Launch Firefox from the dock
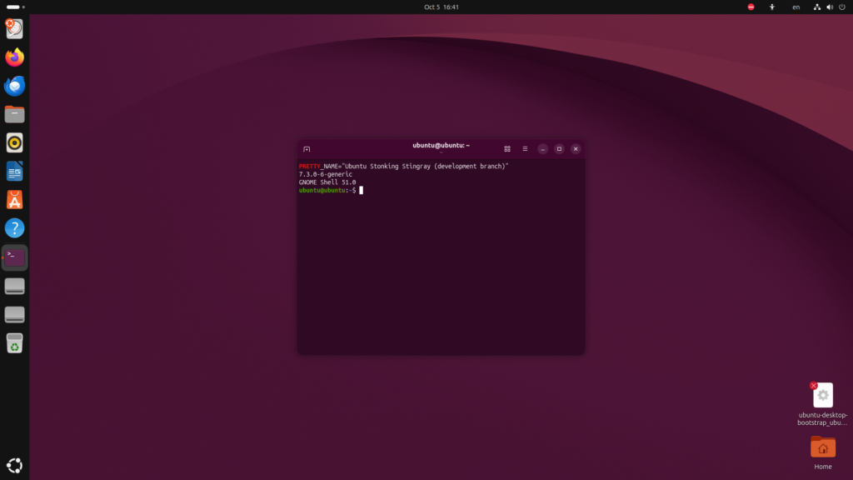This screenshot has width=853, height=480. click(x=15, y=57)
